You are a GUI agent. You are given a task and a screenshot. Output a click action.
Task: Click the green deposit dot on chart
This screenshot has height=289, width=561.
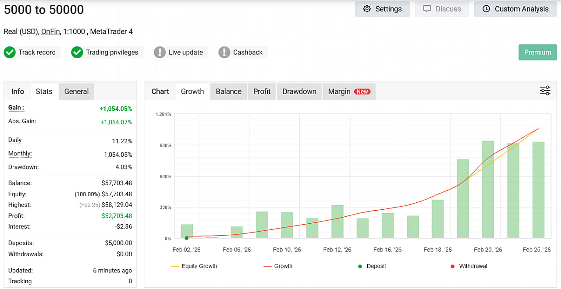pos(187,238)
